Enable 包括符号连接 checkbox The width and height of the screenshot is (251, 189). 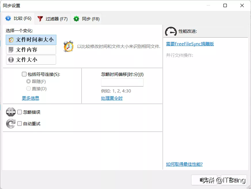24,74
